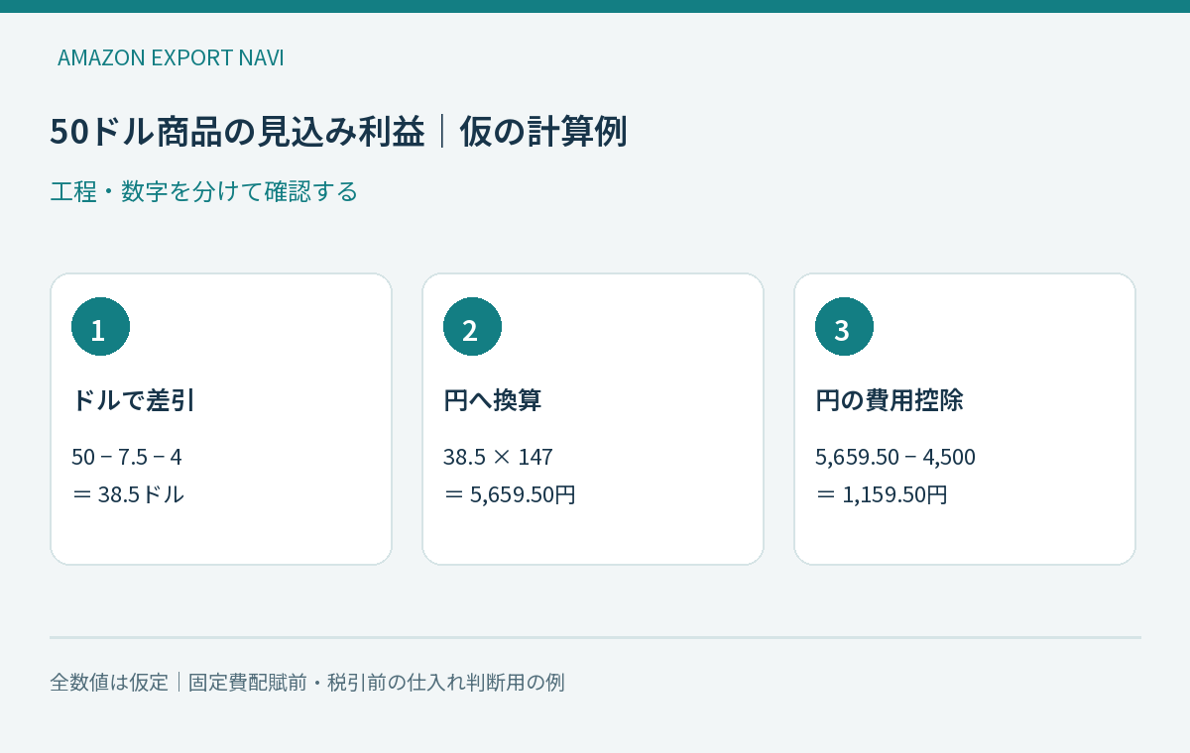Click the step 2 number circle

click(x=472, y=326)
